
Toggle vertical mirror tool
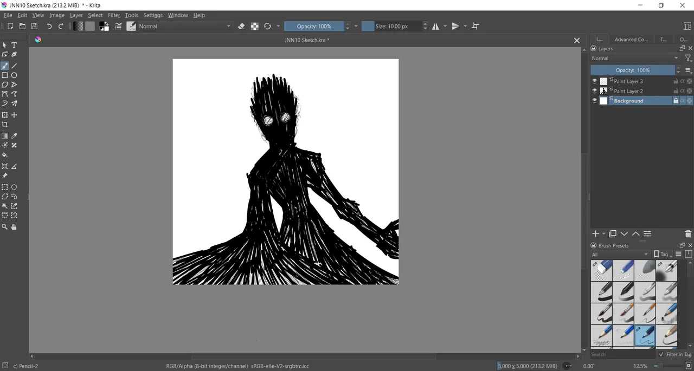pos(455,26)
